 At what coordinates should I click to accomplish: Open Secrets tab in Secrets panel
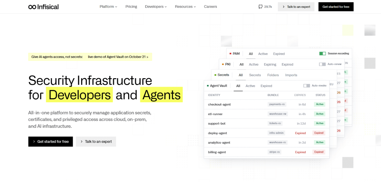coord(255,75)
